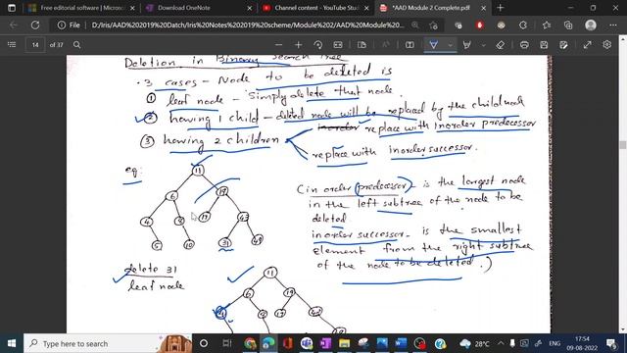Add this page to favorites
Screen dimensions: 627x353
point(433,25)
